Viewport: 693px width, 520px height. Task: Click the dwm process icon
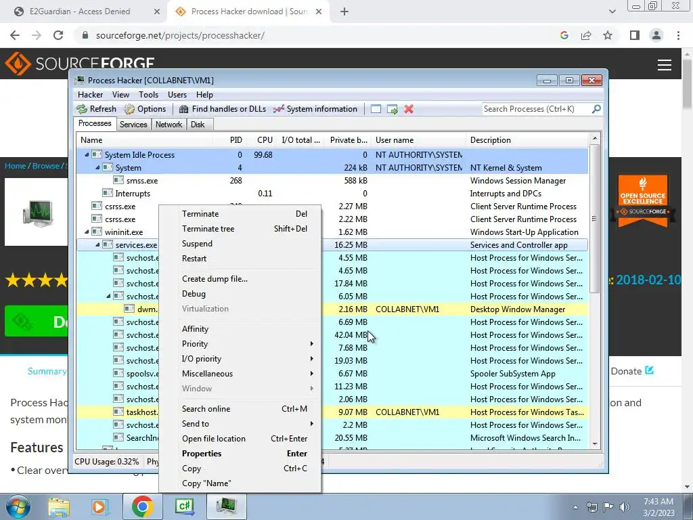[x=129, y=309]
